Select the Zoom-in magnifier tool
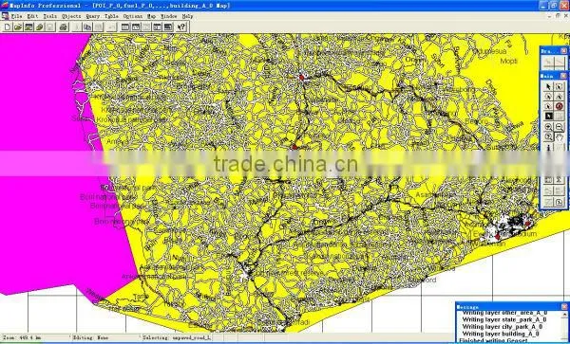Viewport: 570px width, 344px height. point(548,127)
